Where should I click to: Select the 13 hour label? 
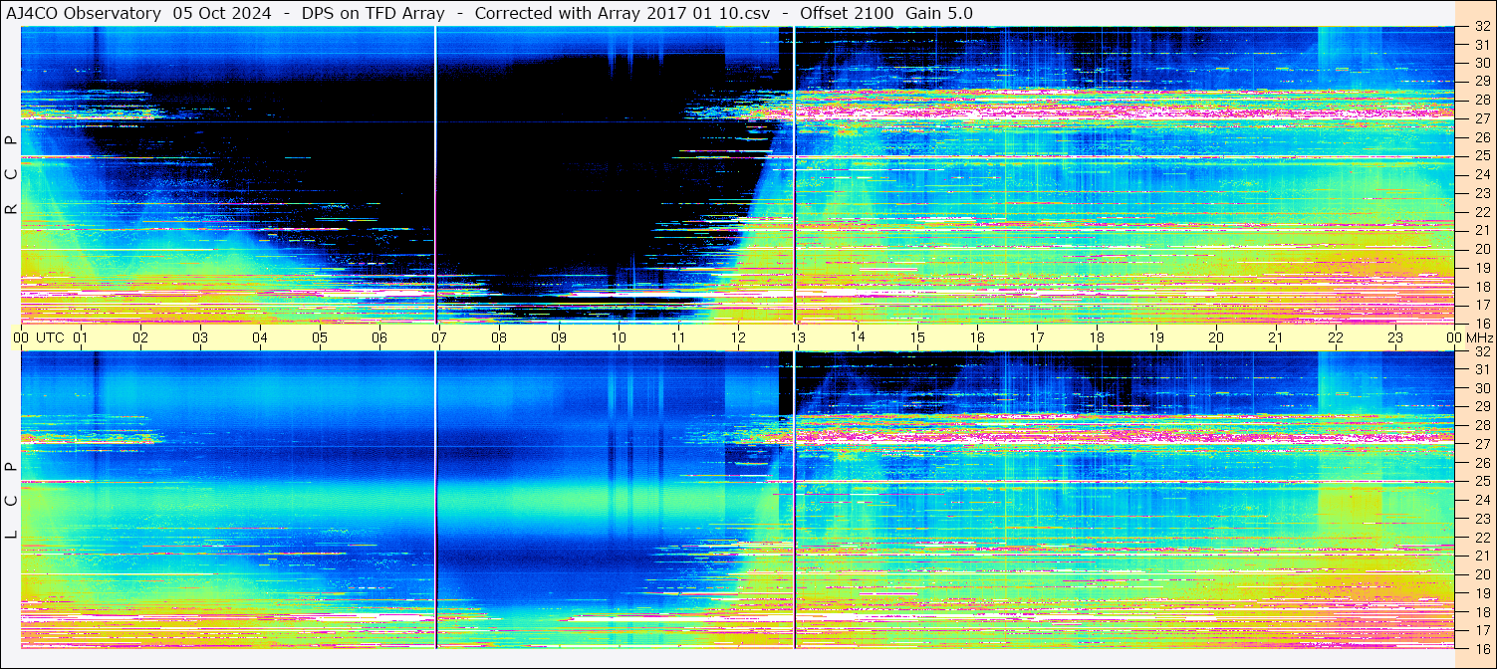798,337
